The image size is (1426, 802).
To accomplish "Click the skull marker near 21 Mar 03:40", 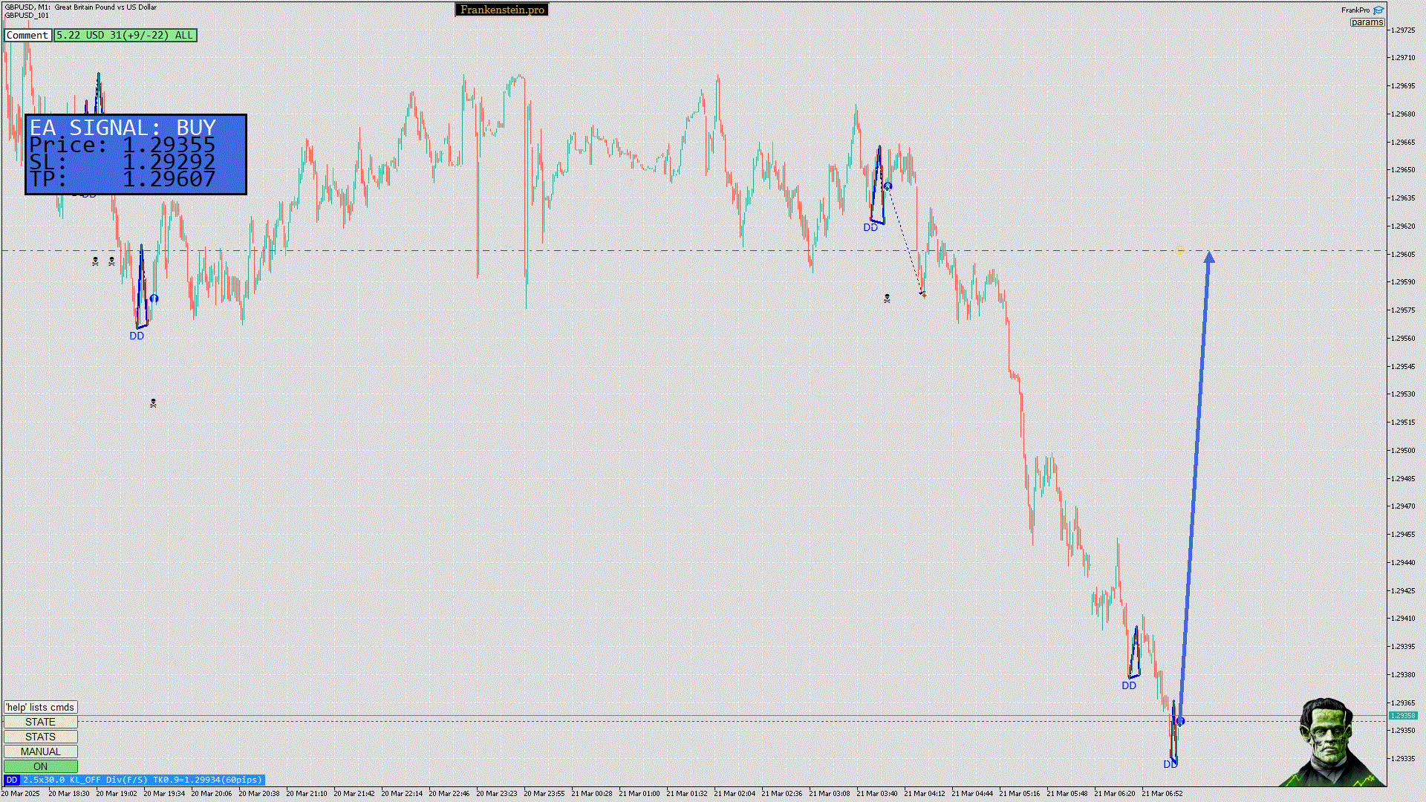I will pyautogui.click(x=887, y=299).
